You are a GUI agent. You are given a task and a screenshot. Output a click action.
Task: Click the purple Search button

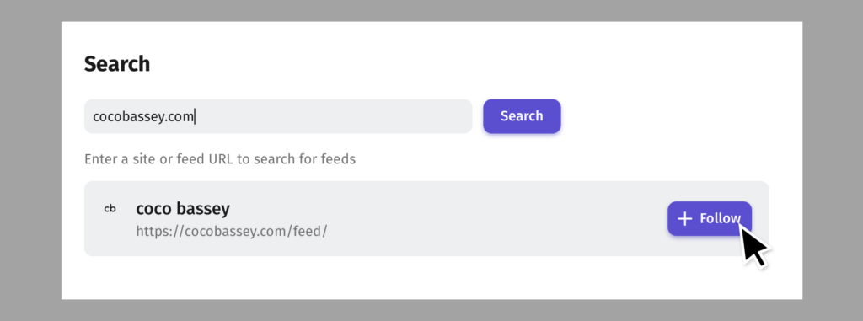click(522, 116)
